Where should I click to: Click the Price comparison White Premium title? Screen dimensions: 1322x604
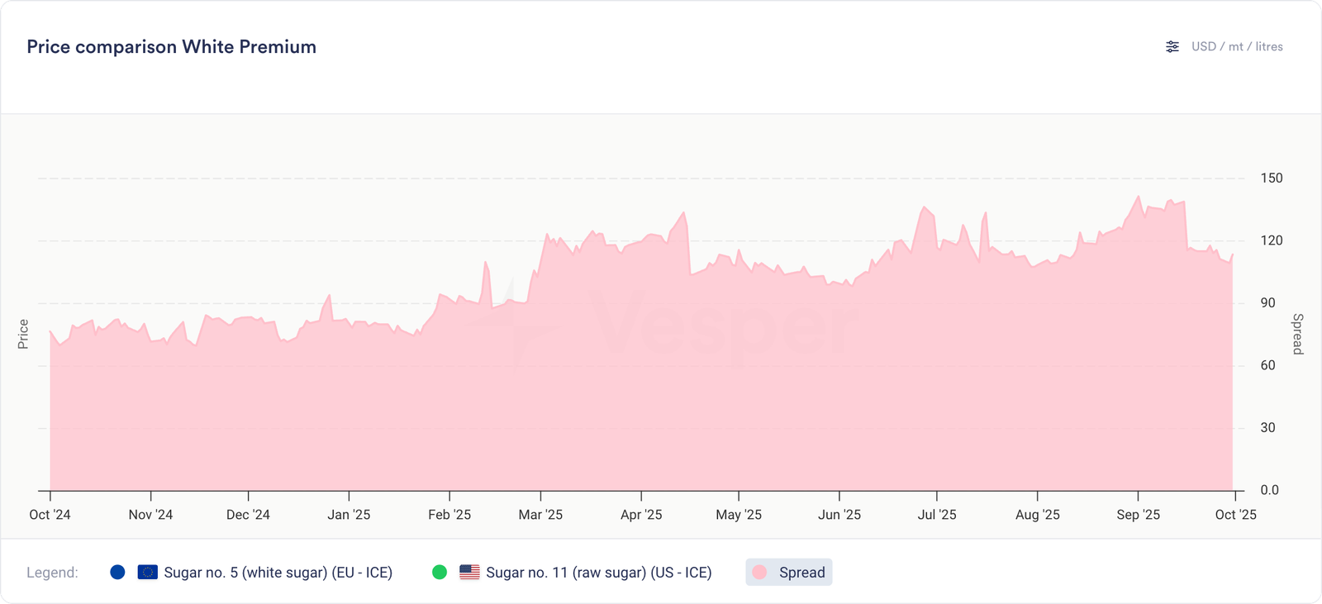171,47
